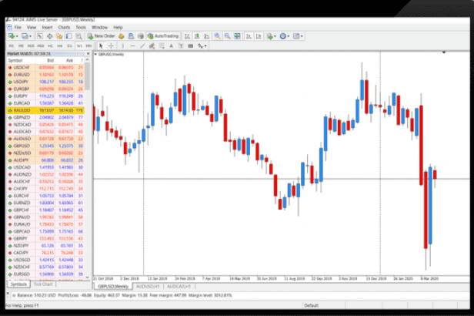The width and height of the screenshot is (474, 316).
Task: Switch timeframe to MN monthly
Action: [x=89, y=45]
